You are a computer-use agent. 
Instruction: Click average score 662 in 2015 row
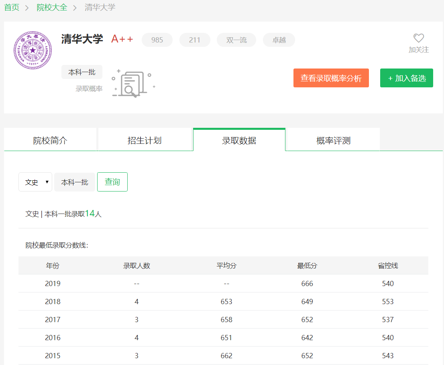point(226,356)
